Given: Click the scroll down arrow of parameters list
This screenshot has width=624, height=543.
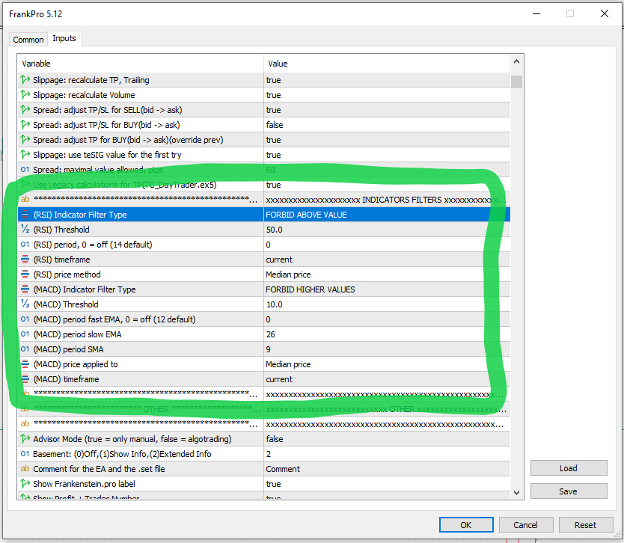Looking at the screenshot, I should click(516, 492).
